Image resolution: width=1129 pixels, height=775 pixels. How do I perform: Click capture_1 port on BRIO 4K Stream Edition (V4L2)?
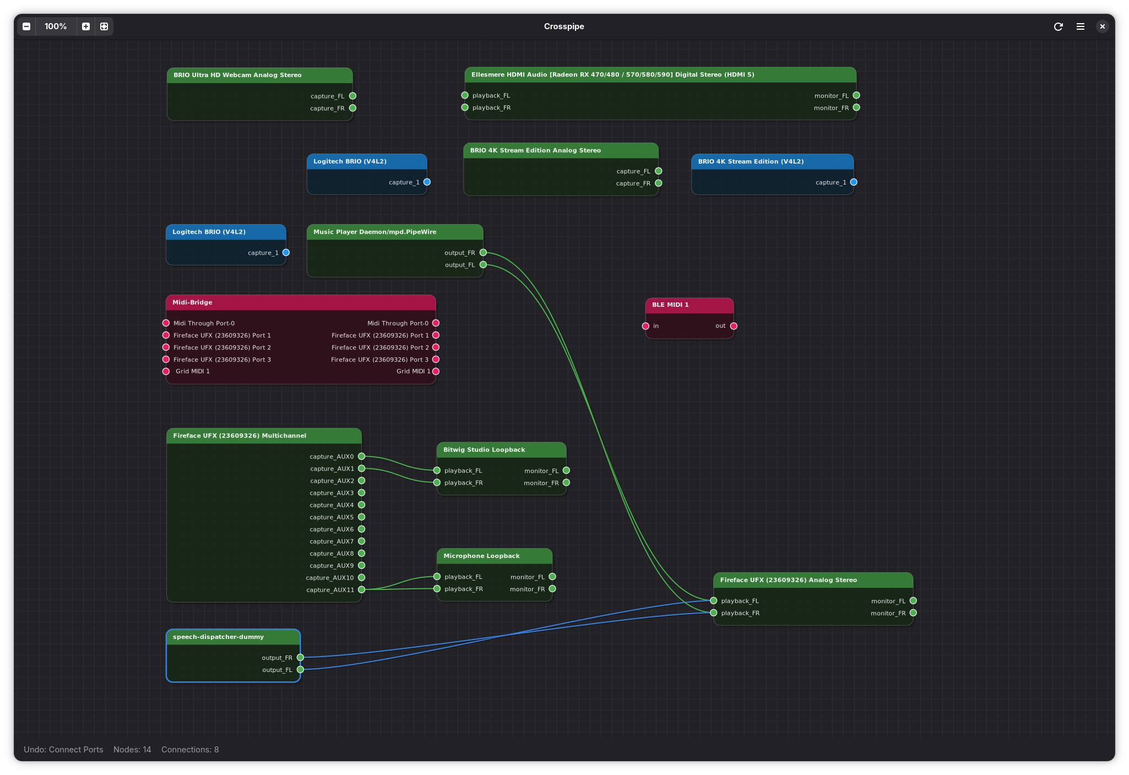pyautogui.click(x=854, y=182)
